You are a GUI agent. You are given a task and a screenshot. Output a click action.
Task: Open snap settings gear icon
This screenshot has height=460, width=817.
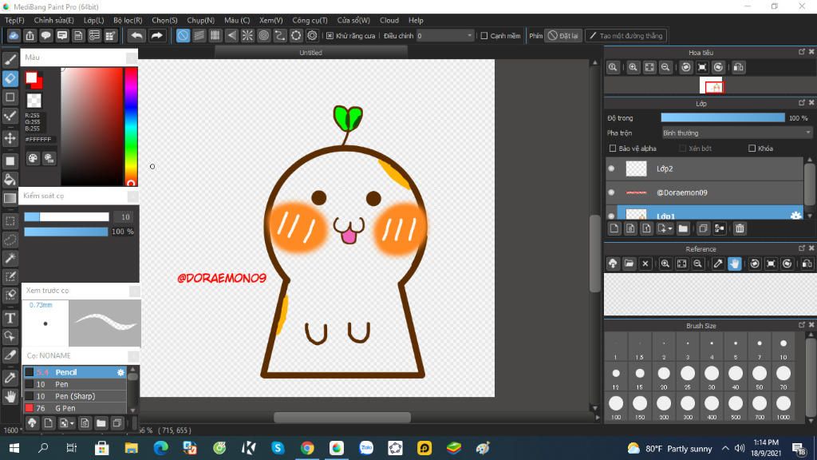pos(312,35)
